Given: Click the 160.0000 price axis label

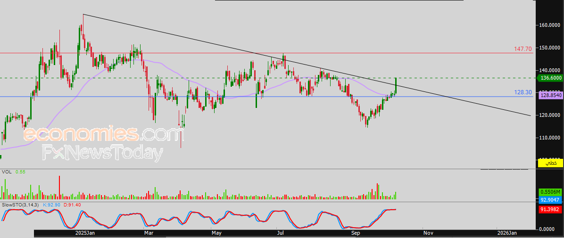Looking at the screenshot, I should (550, 25).
